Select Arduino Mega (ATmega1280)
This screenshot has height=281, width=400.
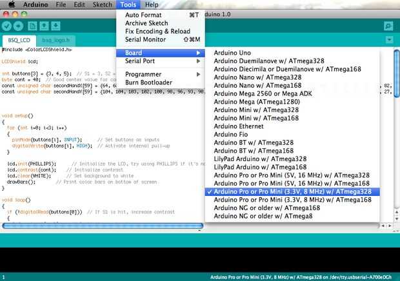(292, 102)
